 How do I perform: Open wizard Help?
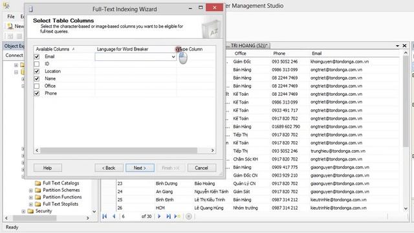click(47, 168)
